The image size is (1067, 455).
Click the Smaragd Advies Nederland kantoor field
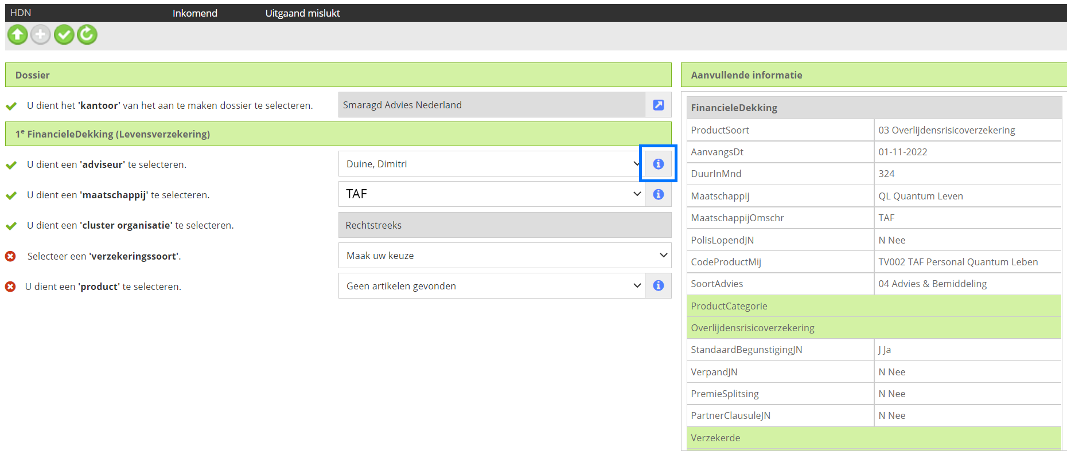pos(491,105)
